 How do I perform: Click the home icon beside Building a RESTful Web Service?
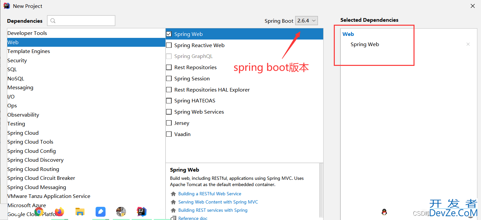[173, 194]
